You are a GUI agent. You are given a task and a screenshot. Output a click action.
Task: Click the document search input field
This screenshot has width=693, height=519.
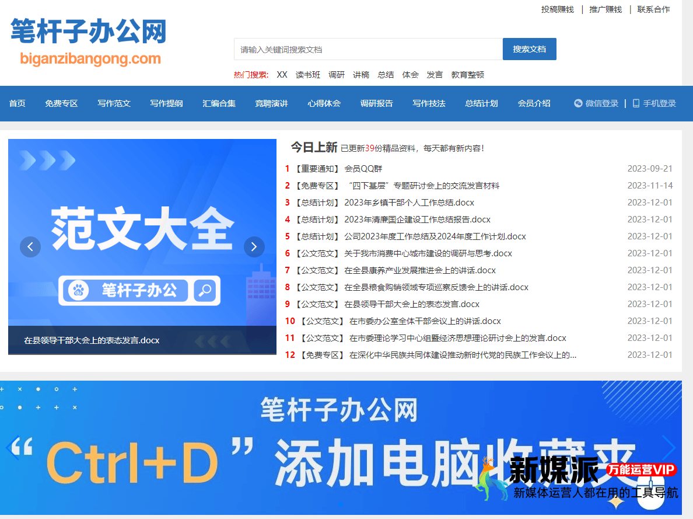(x=367, y=49)
